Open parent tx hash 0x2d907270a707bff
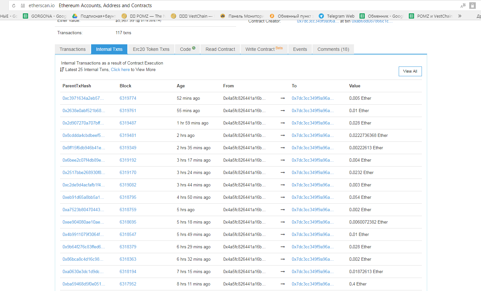Viewport: 481px width, 291px height. point(83,123)
